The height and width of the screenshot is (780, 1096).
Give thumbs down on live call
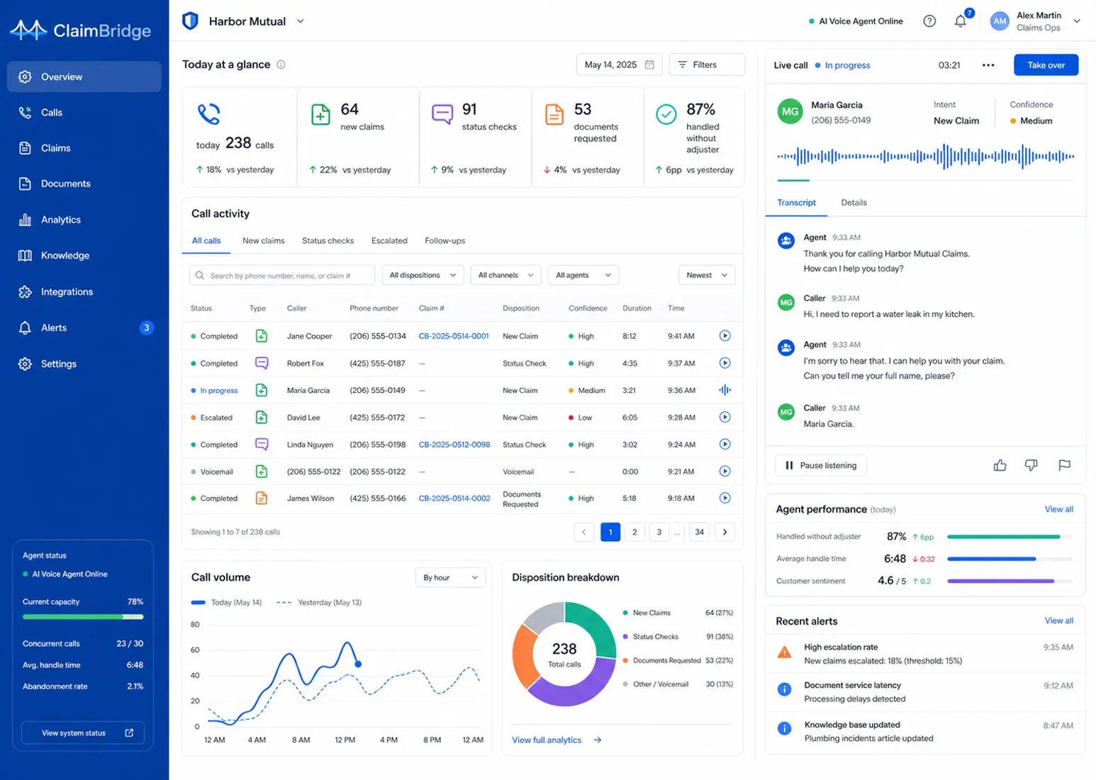click(1031, 465)
